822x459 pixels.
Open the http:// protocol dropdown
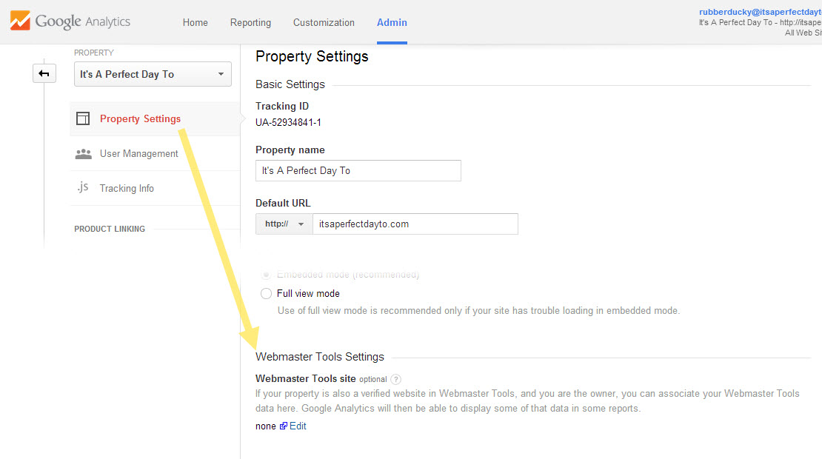284,224
